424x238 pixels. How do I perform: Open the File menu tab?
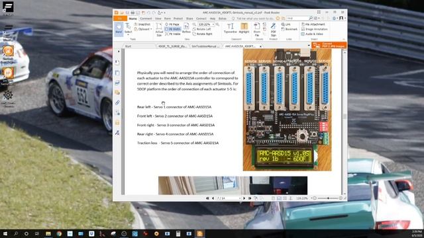[120, 19]
